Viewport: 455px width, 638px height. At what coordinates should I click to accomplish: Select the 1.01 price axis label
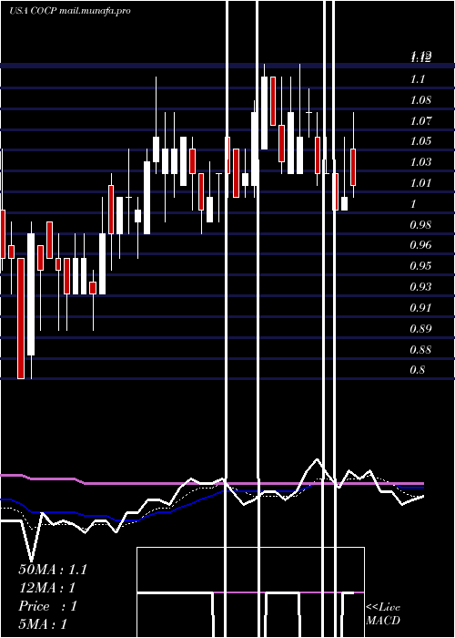(x=420, y=183)
